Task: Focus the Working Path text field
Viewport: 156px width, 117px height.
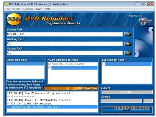Action: pos(65,44)
